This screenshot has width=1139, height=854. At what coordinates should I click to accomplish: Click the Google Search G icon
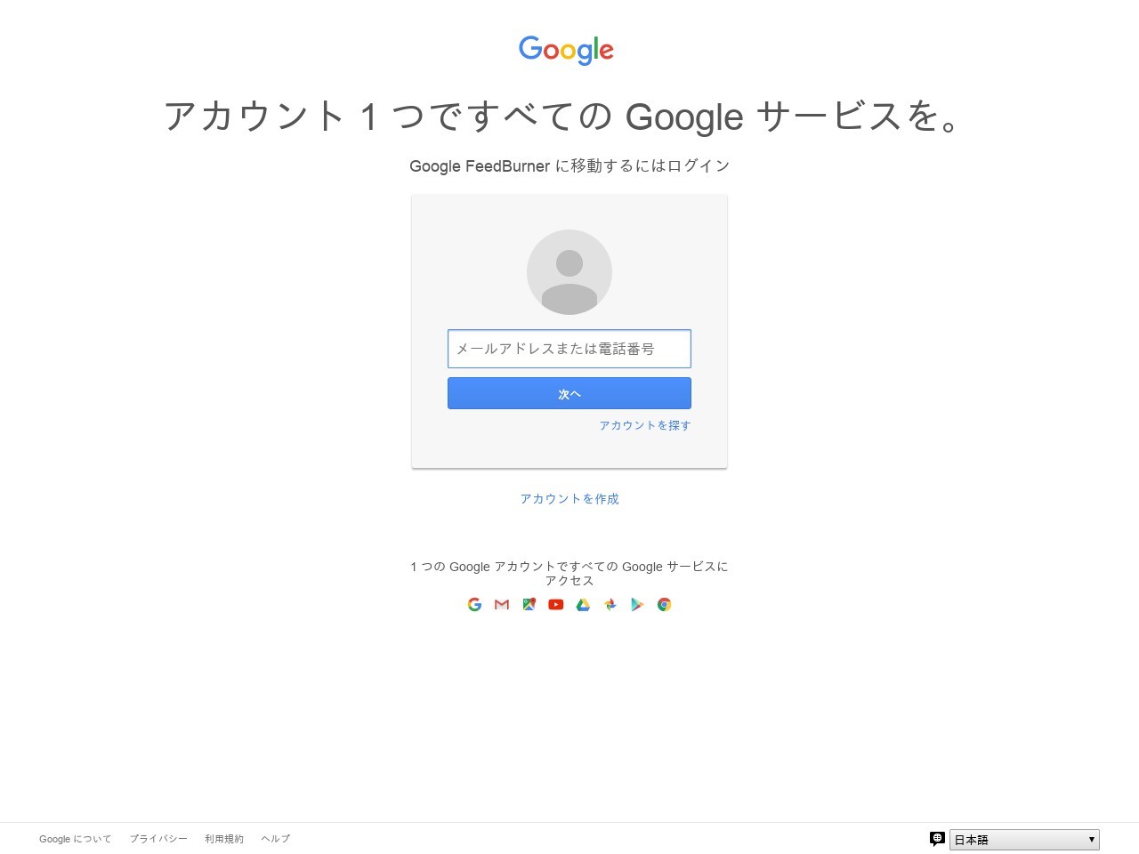(474, 604)
